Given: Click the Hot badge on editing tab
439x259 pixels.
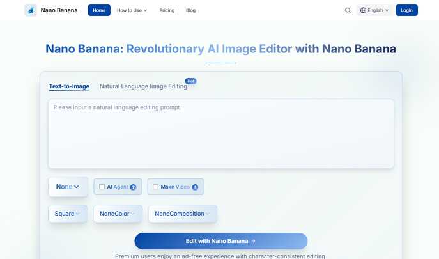Looking at the screenshot, I should [x=190, y=81].
